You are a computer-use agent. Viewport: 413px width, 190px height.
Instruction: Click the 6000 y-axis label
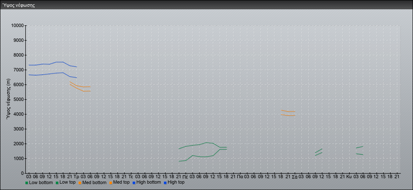click(19, 84)
